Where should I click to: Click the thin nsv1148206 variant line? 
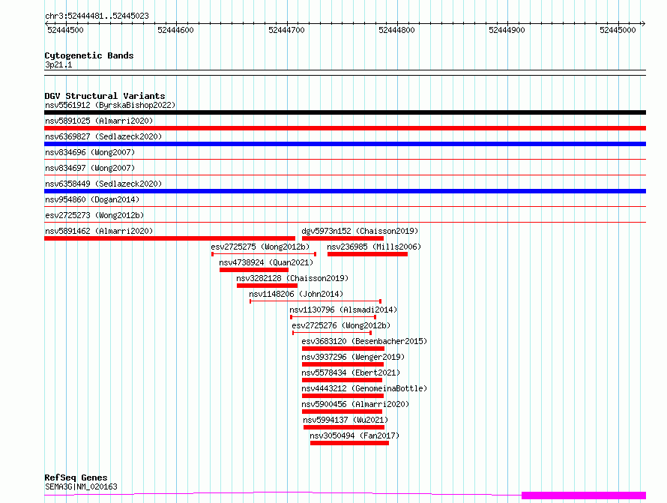pyautogui.click(x=316, y=301)
